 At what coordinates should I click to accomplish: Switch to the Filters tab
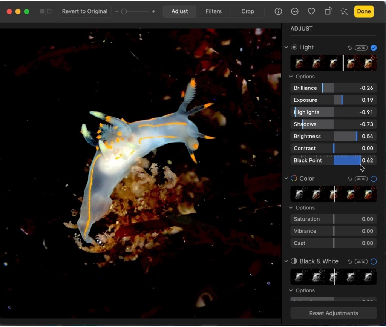(x=213, y=11)
